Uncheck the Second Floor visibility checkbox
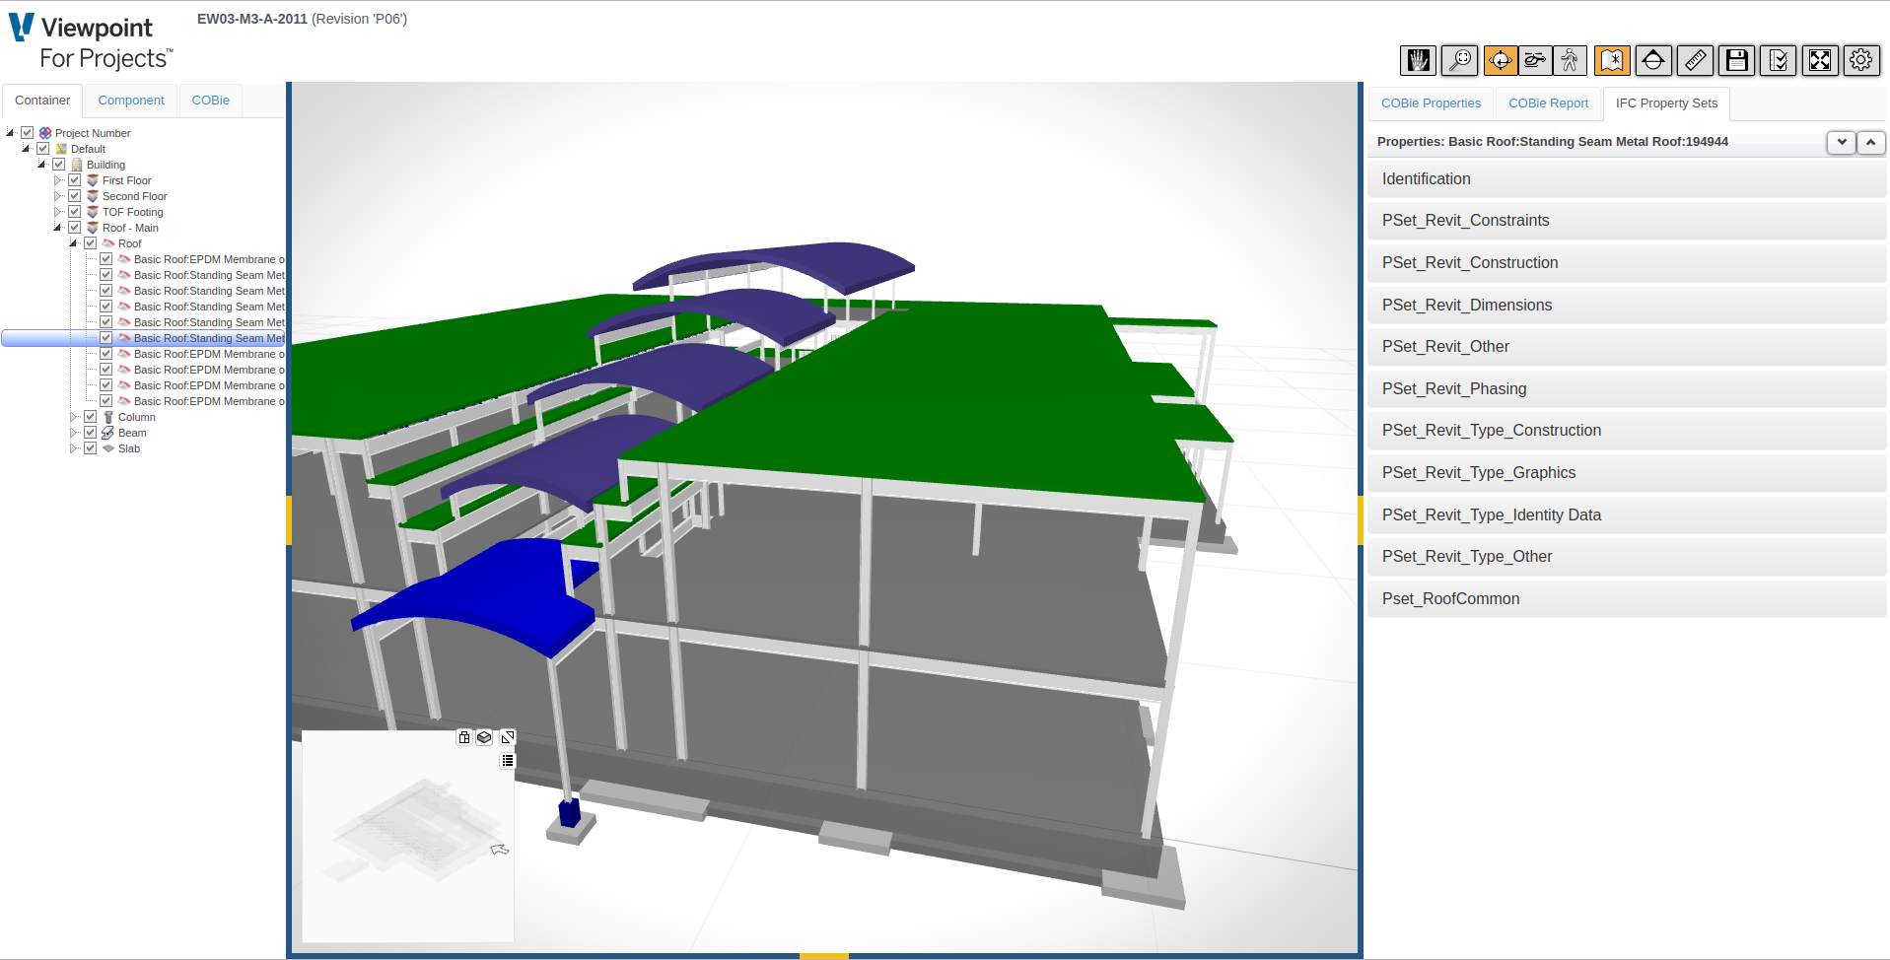The image size is (1890, 960). (x=75, y=195)
